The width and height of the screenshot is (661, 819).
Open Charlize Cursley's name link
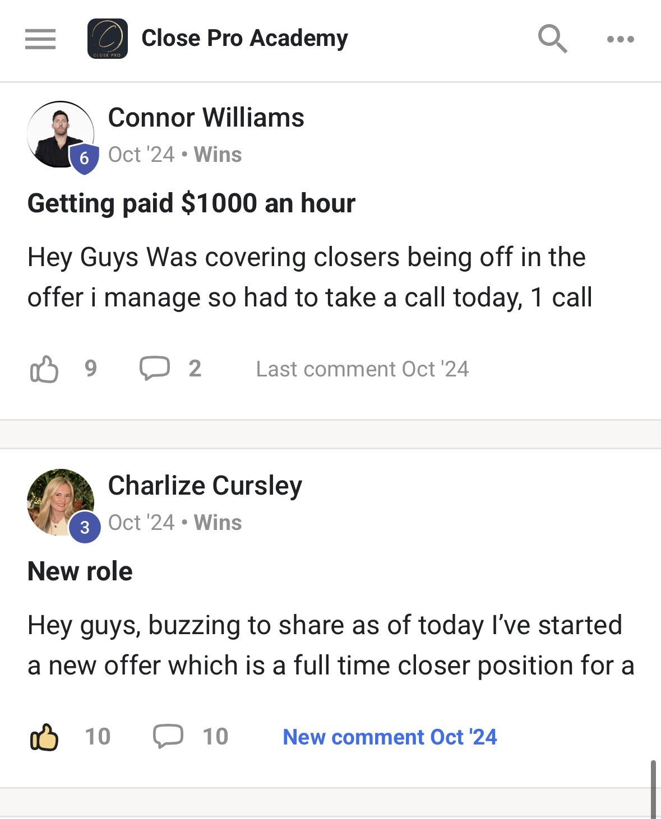click(205, 486)
